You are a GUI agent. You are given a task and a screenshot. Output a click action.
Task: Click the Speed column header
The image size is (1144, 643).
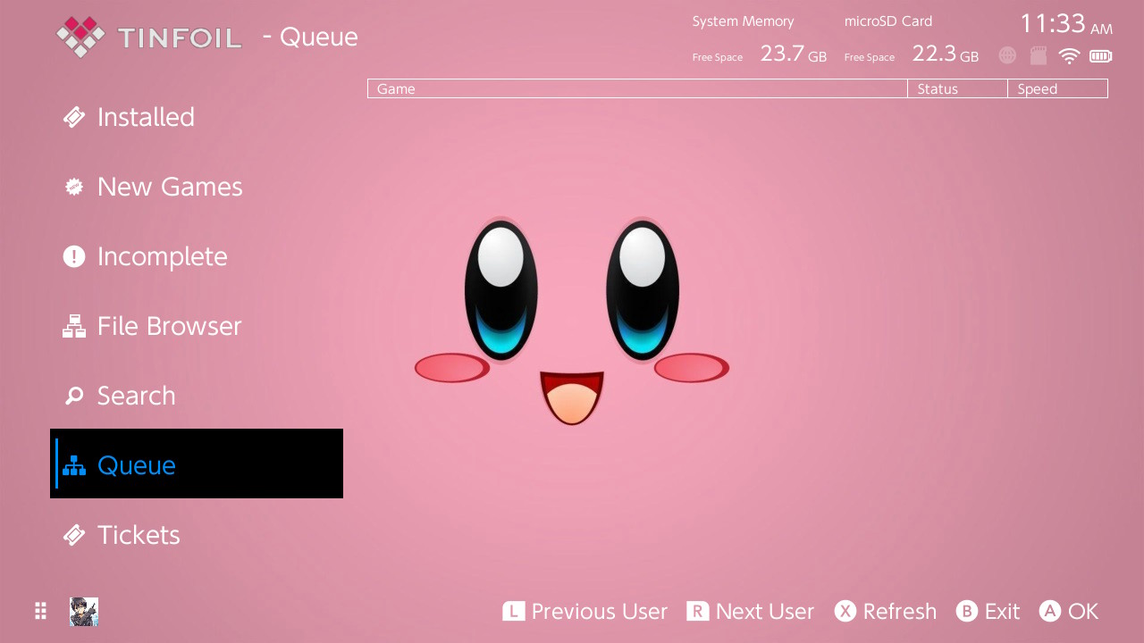(x=1057, y=88)
